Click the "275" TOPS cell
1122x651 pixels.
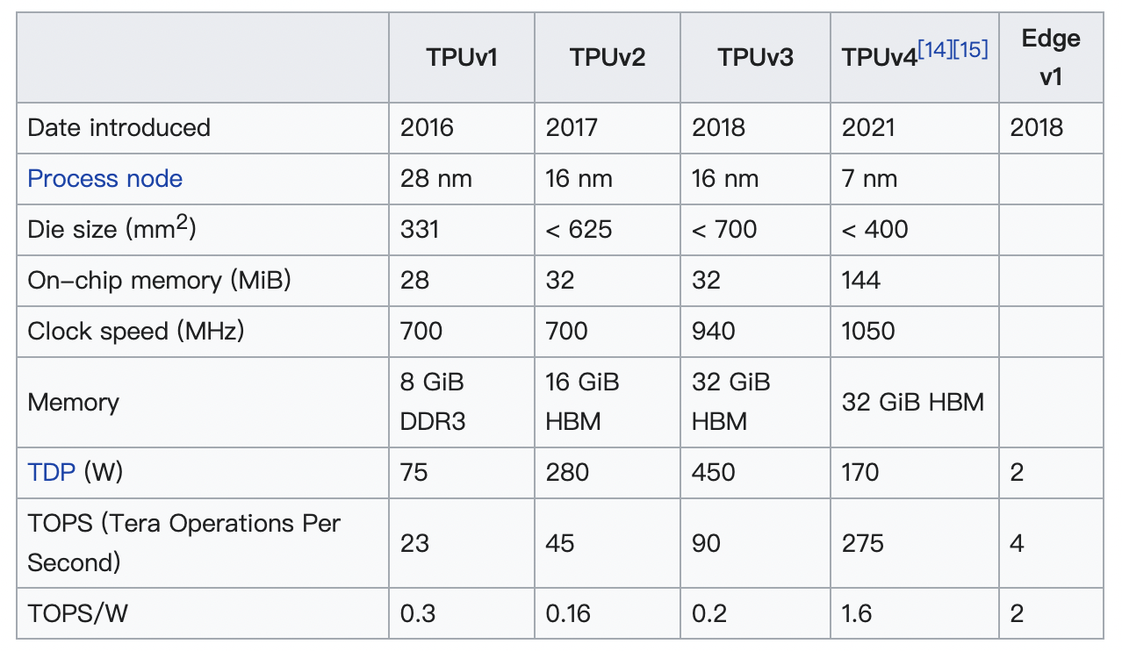point(862,543)
